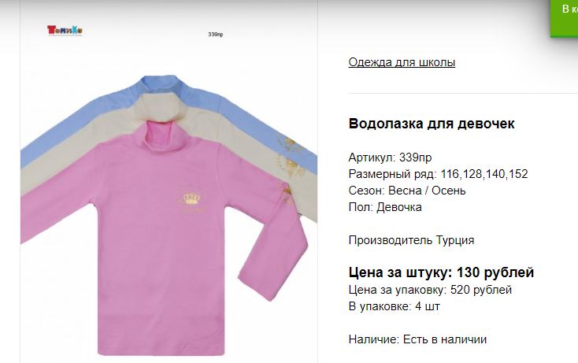
Task: Click the 'Цена за упаковку: 520 рублей' line
Action: click(430, 290)
